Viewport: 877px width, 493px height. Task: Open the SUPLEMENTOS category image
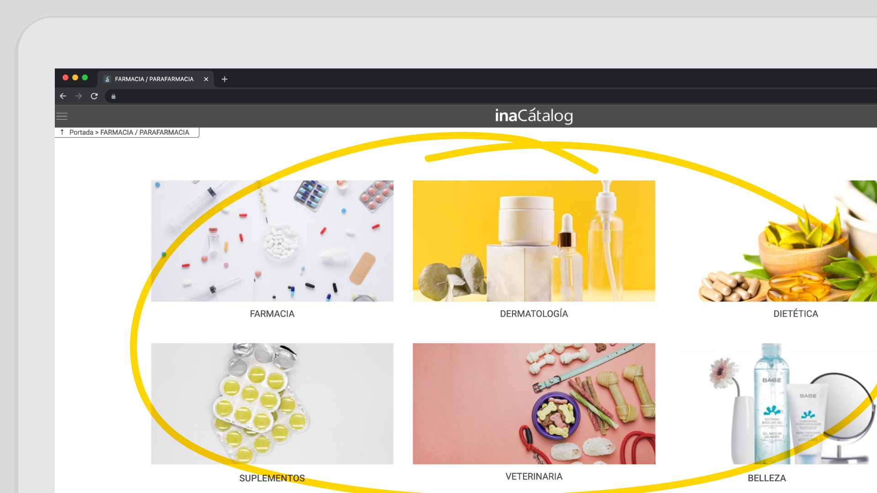coord(272,404)
